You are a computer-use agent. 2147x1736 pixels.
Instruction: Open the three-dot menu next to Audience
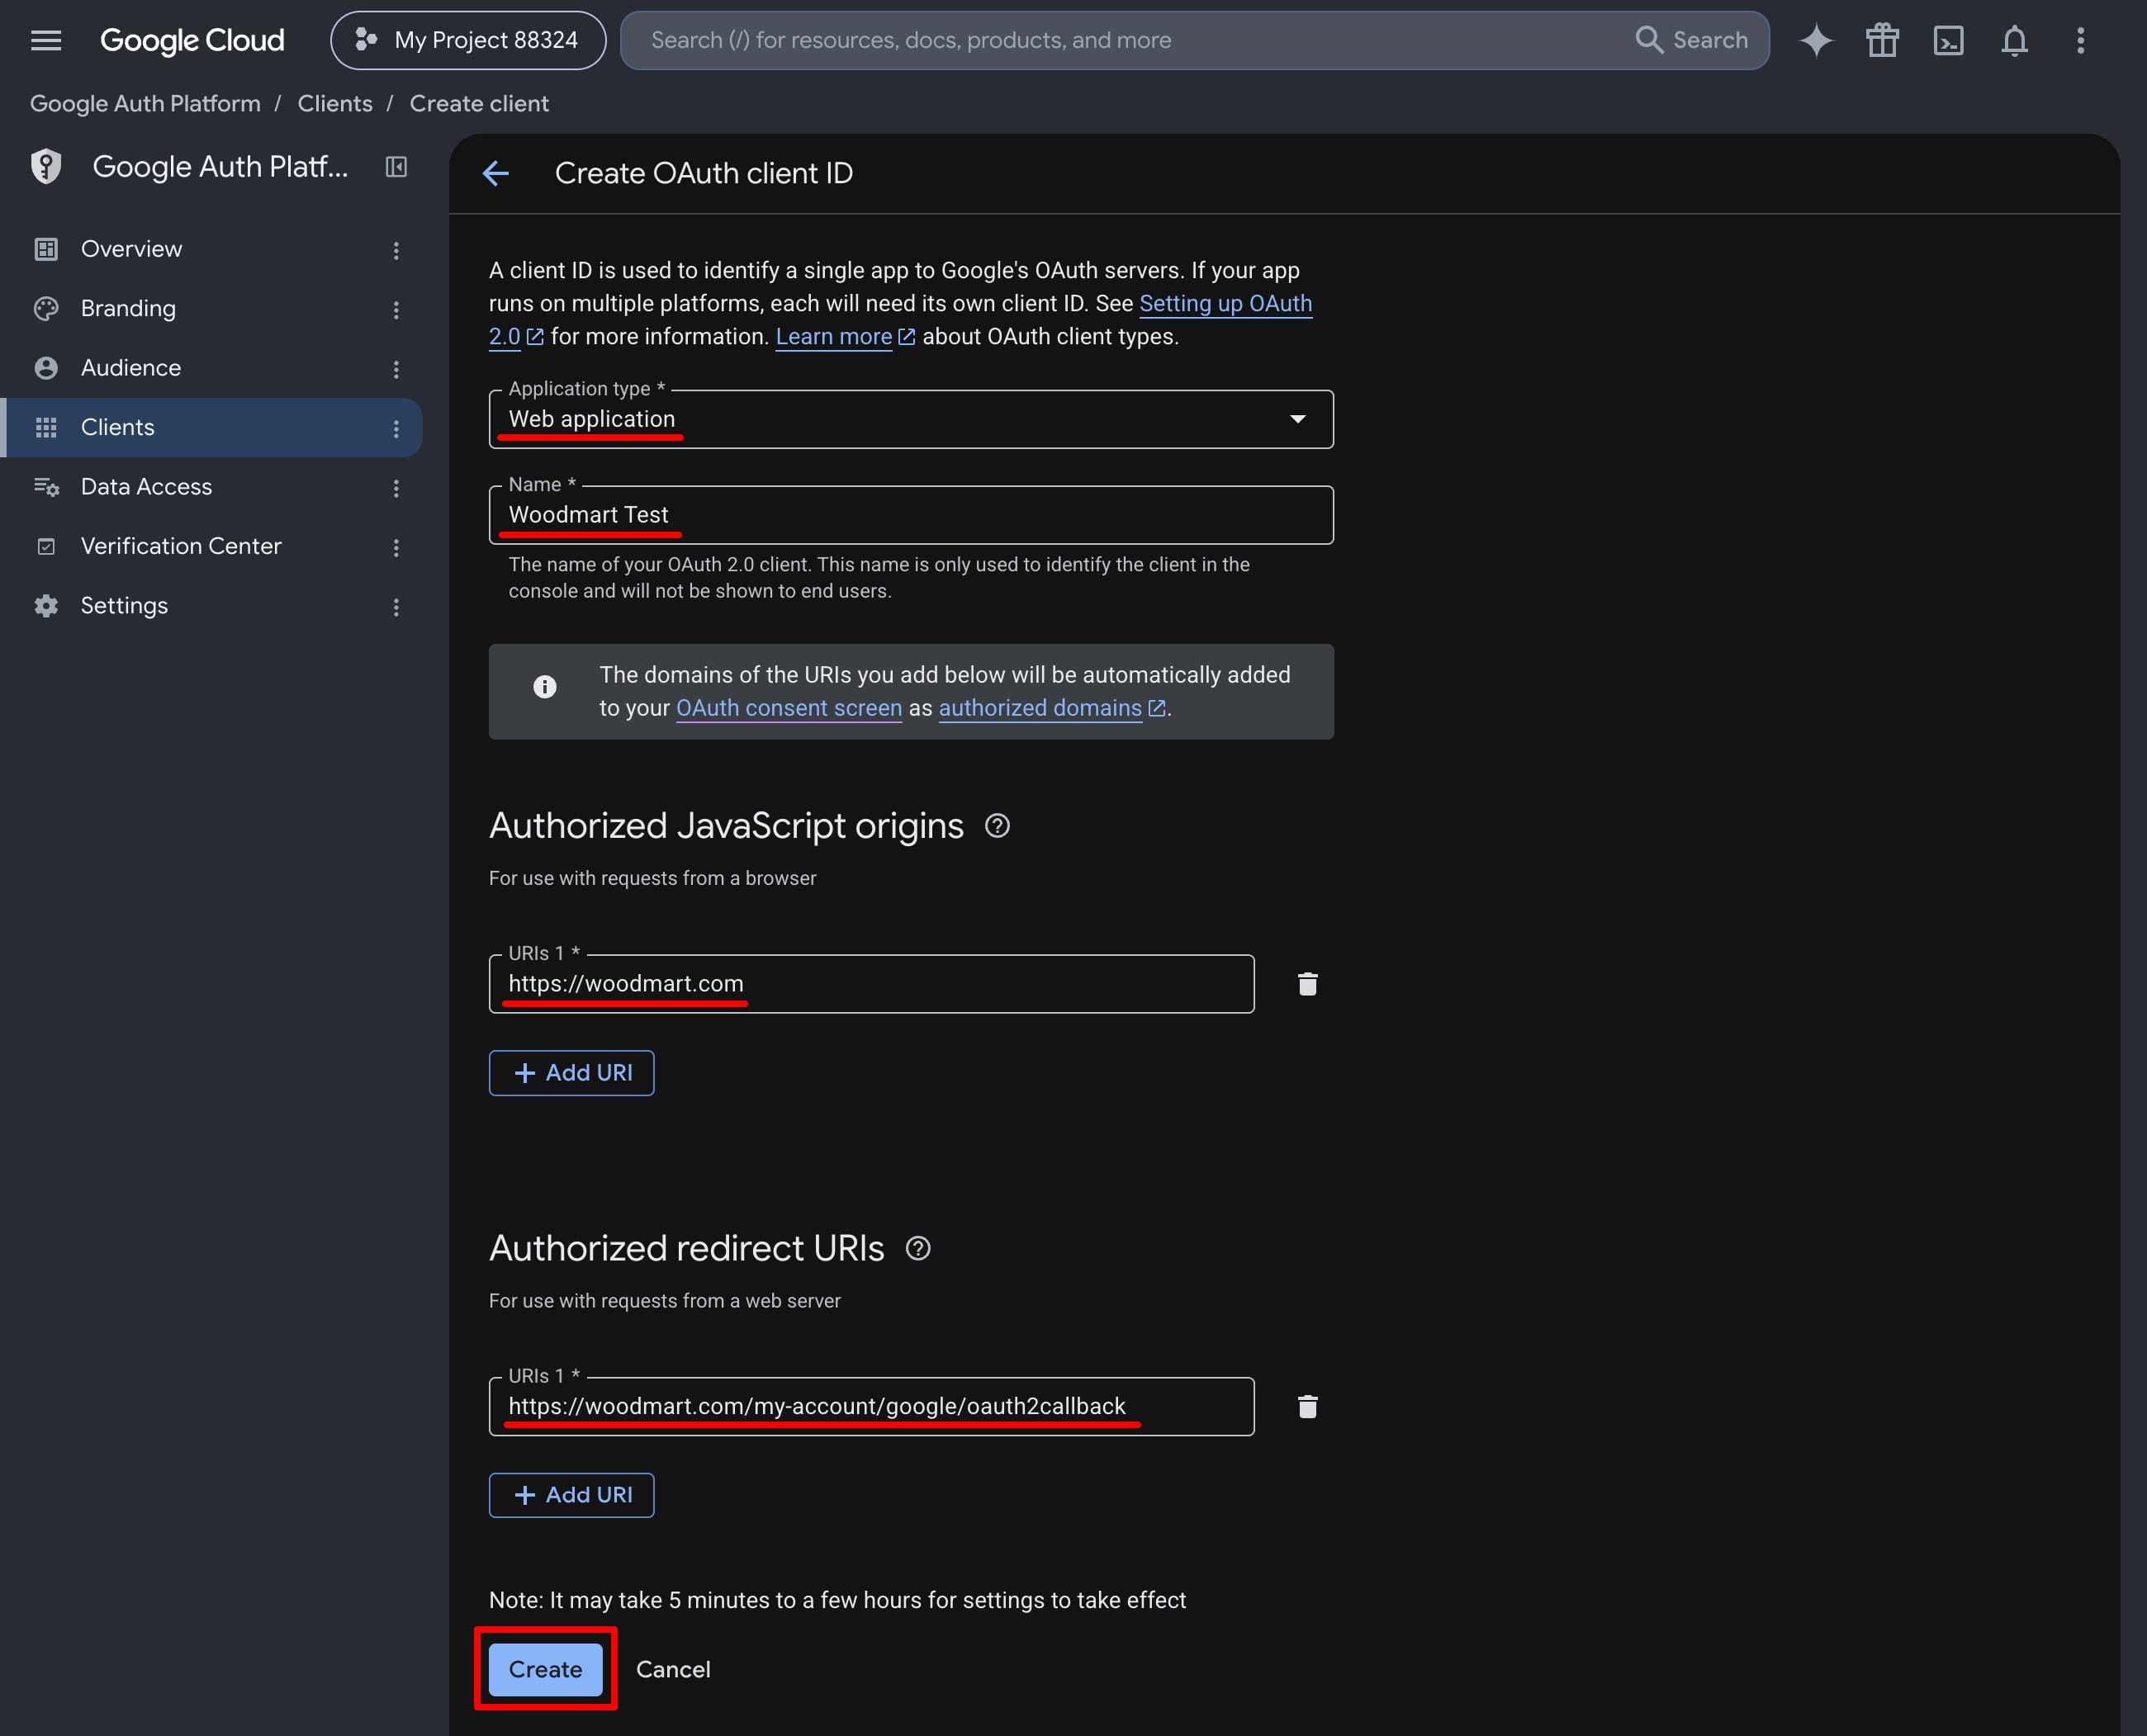tap(396, 369)
